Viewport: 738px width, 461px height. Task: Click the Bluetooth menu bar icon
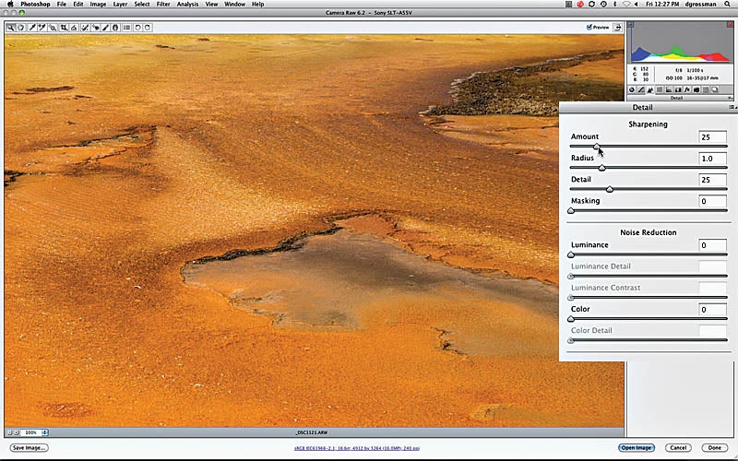(x=615, y=5)
